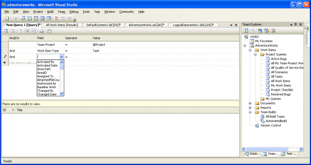The image size is (311, 165).
Task: Select All Build Types node
Action: click(x=275, y=116)
